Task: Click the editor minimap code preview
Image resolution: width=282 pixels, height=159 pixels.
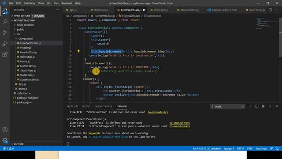Action: tap(267, 23)
